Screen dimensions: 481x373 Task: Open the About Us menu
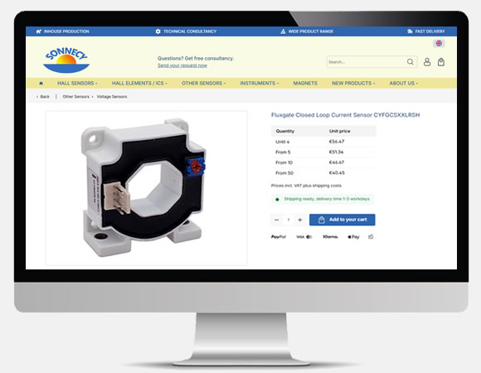[403, 84]
